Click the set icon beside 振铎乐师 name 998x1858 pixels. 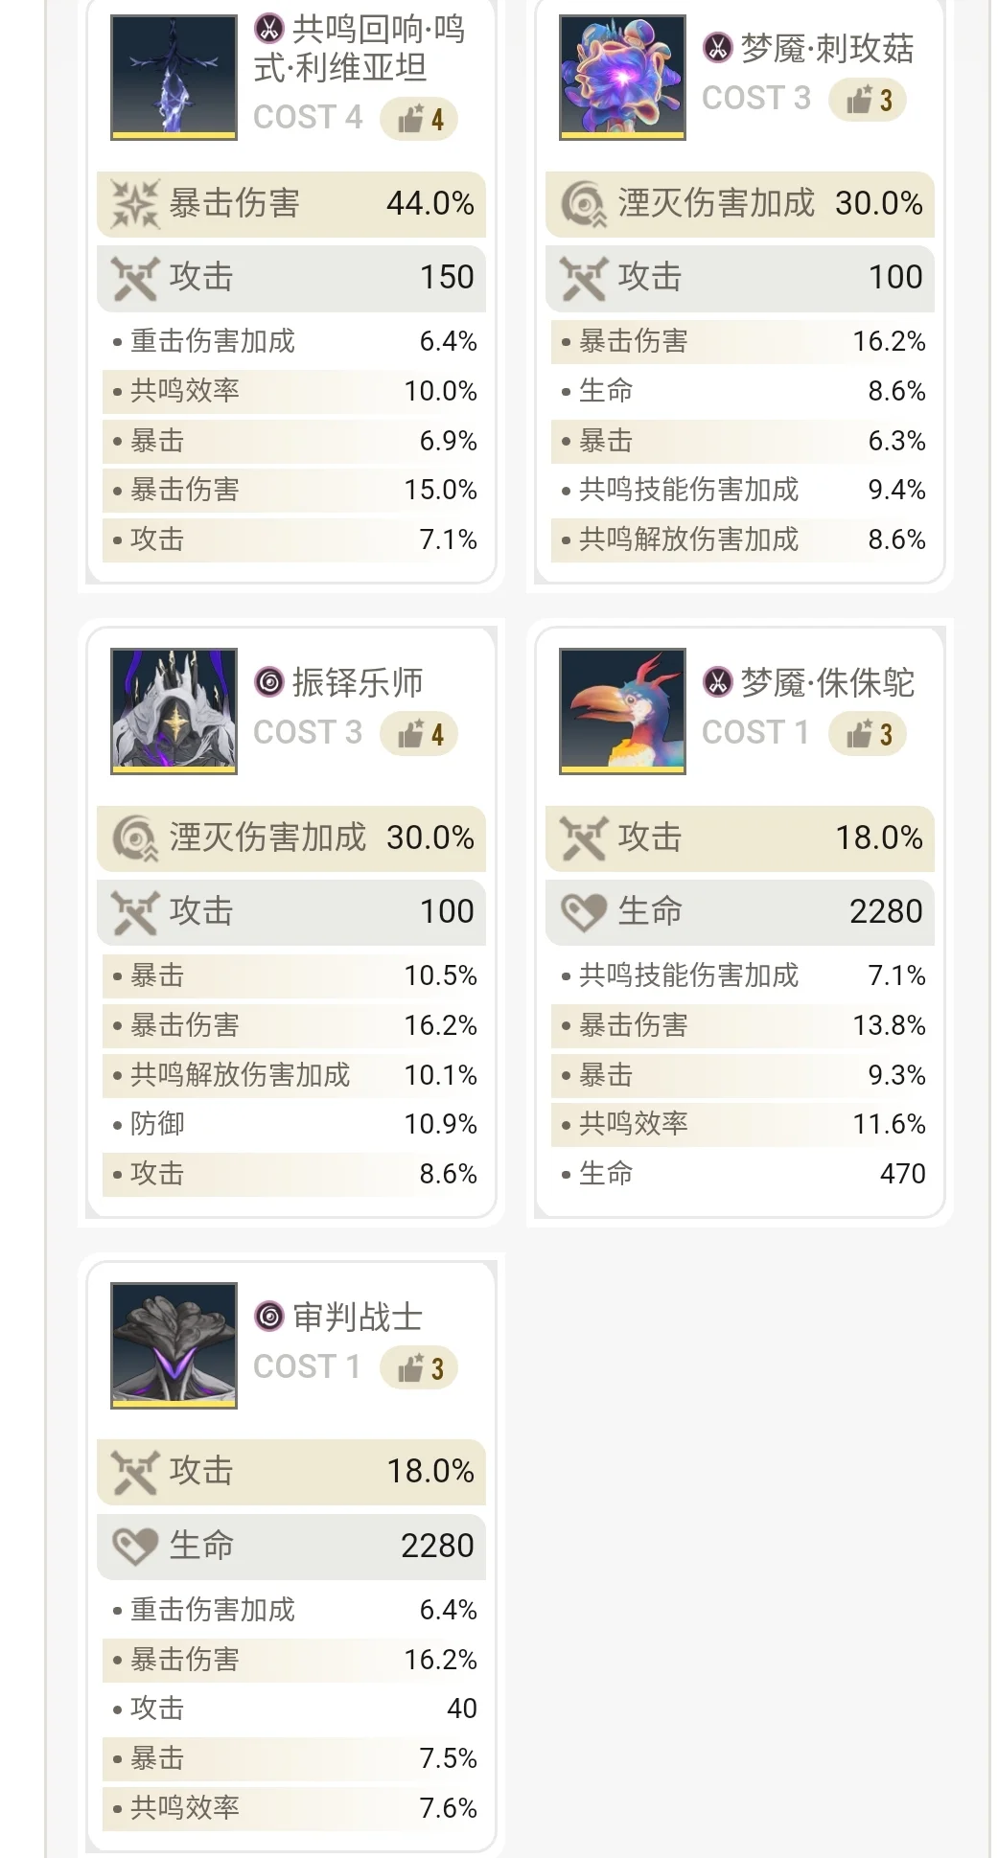click(269, 682)
